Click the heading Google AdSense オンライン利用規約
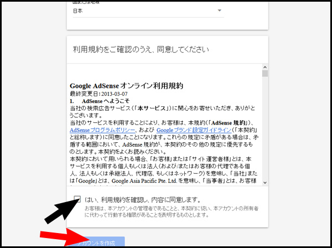This screenshot has height=248, width=332. [126, 86]
